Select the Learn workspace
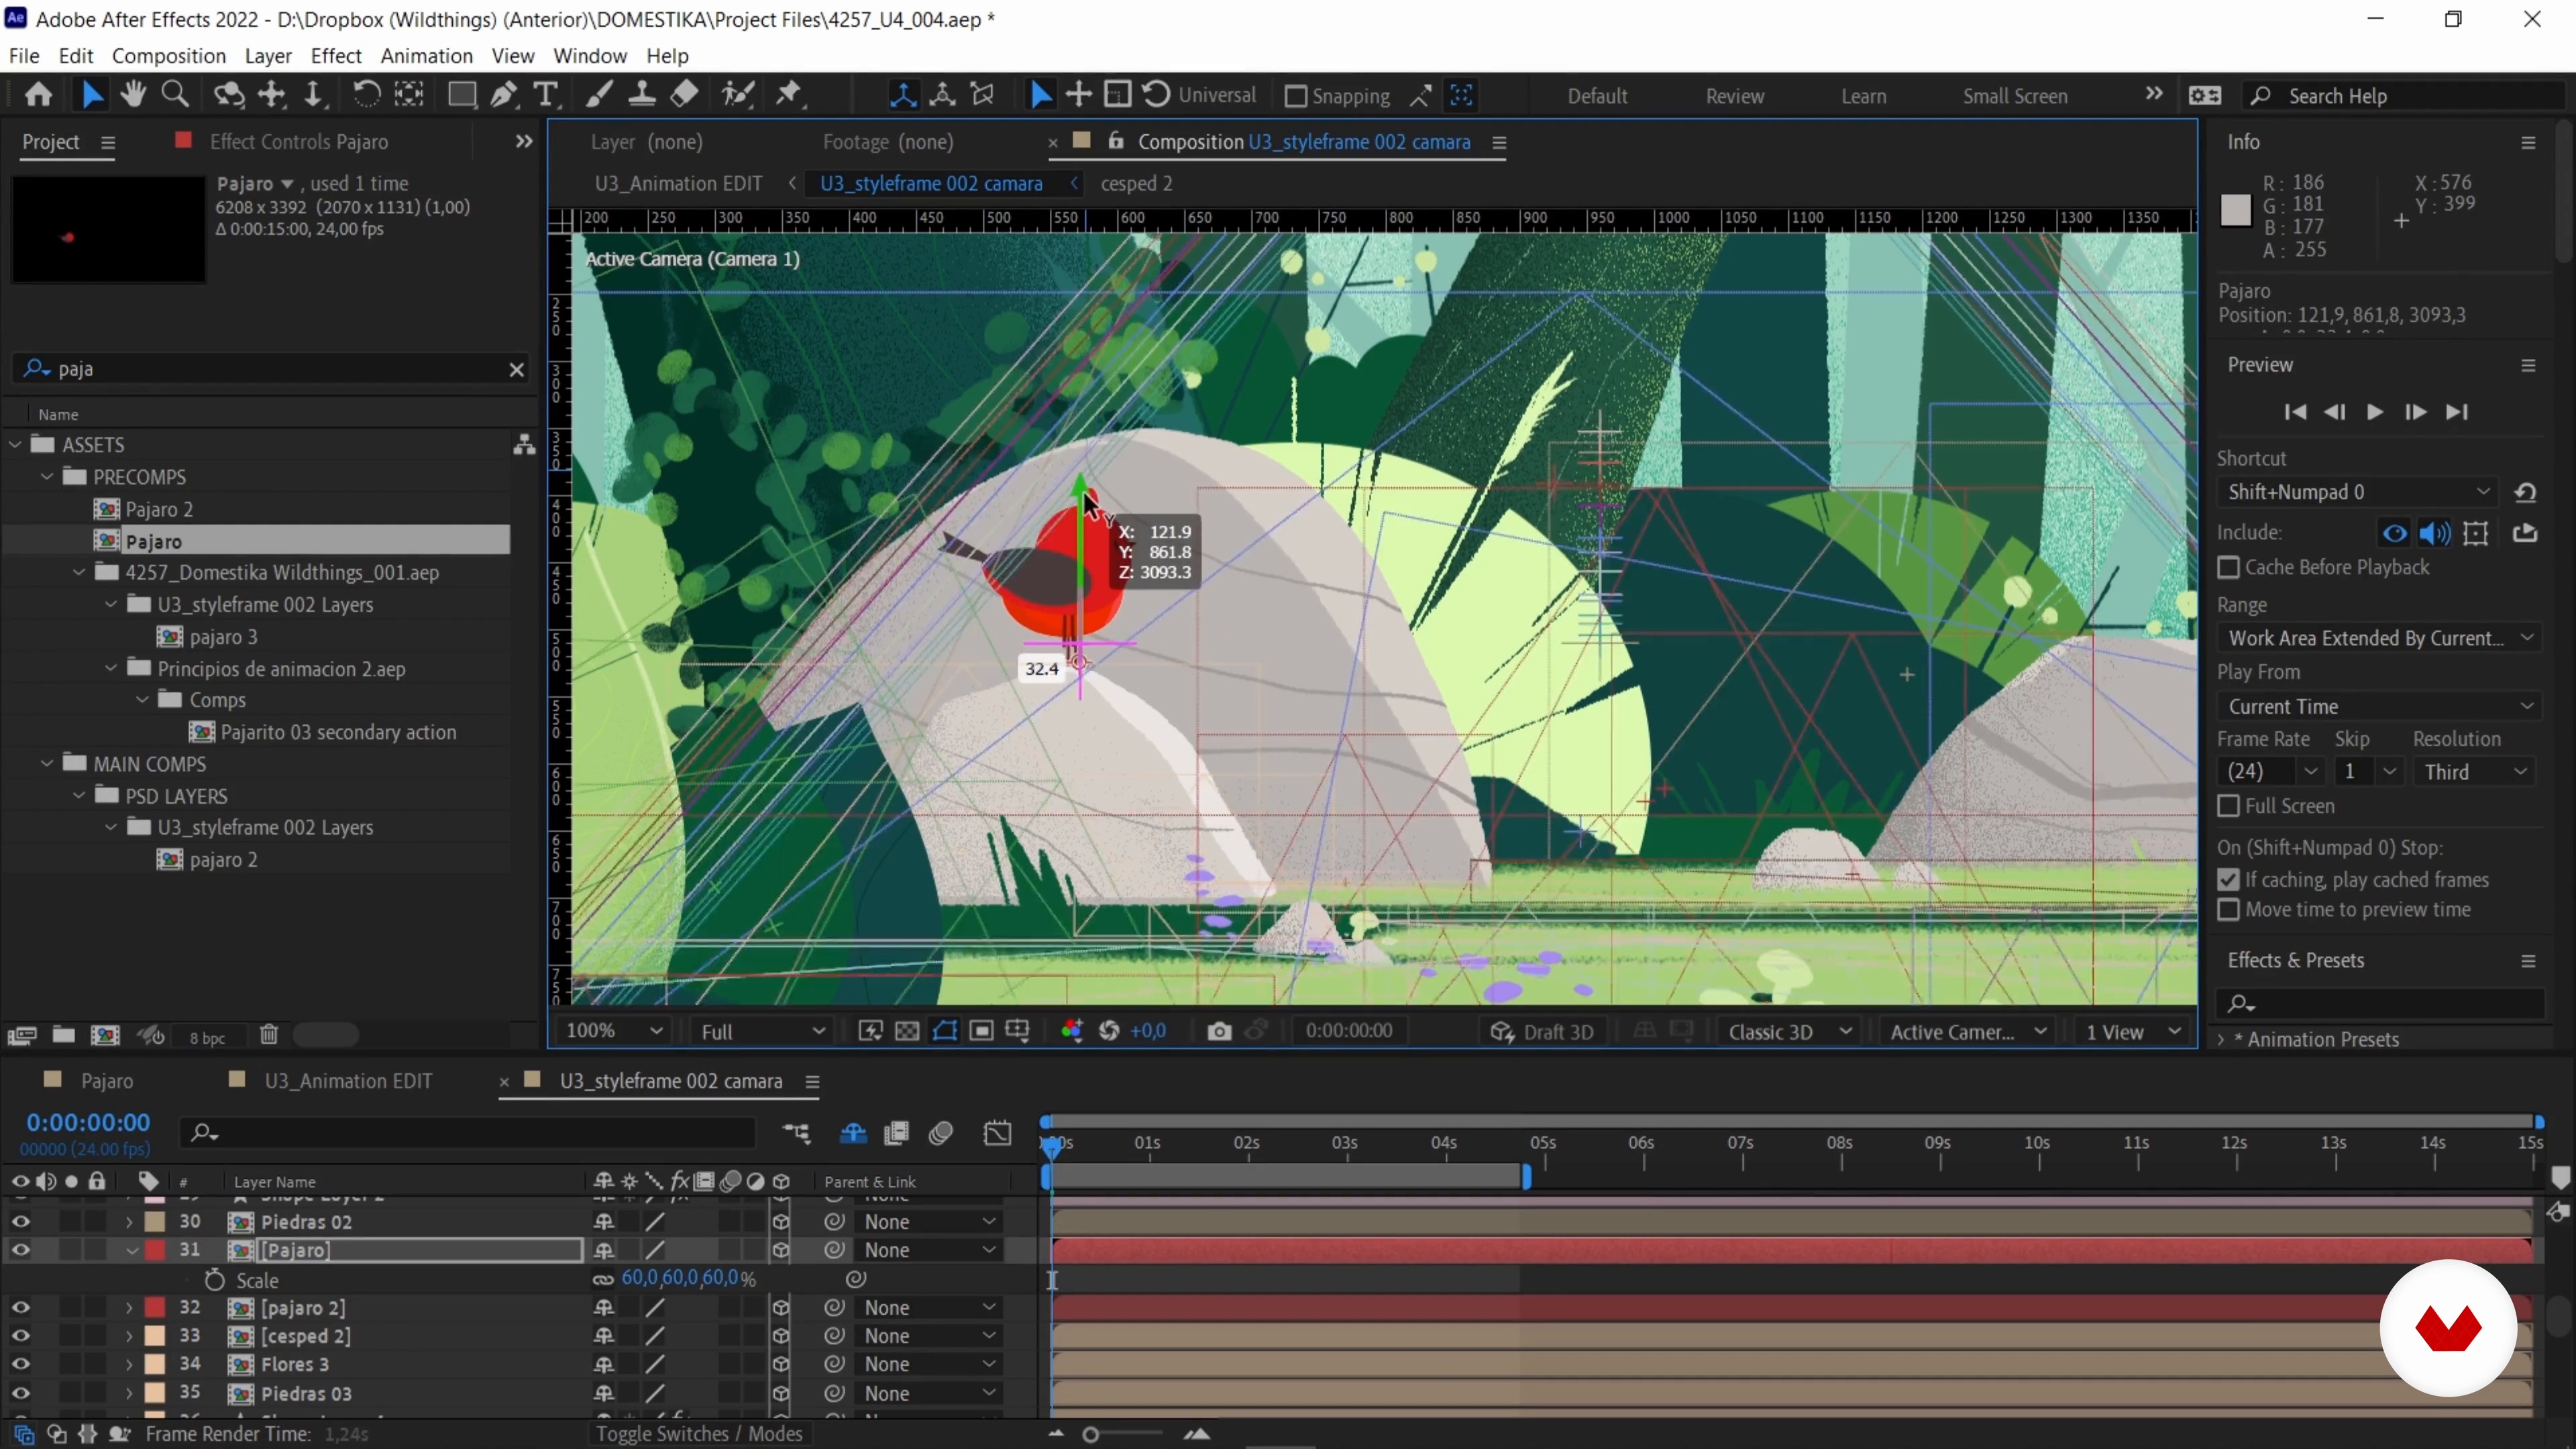This screenshot has height=1449, width=2576. 1863,96
